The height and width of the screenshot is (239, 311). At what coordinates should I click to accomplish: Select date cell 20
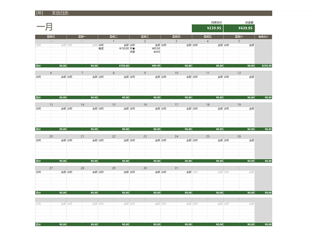pyautogui.click(x=51, y=137)
